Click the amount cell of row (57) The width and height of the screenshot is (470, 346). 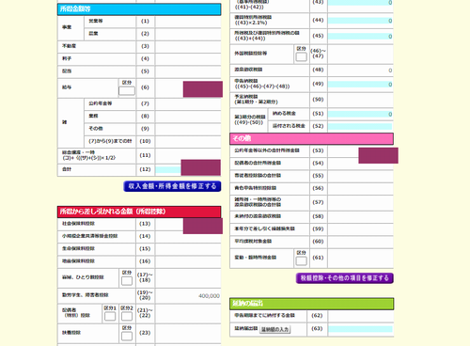(x=360, y=202)
